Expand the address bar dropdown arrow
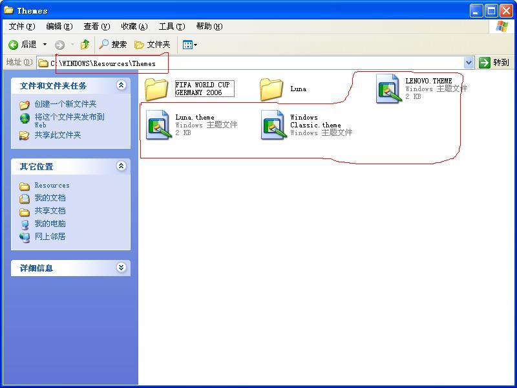The width and height of the screenshot is (517, 388). click(x=469, y=63)
